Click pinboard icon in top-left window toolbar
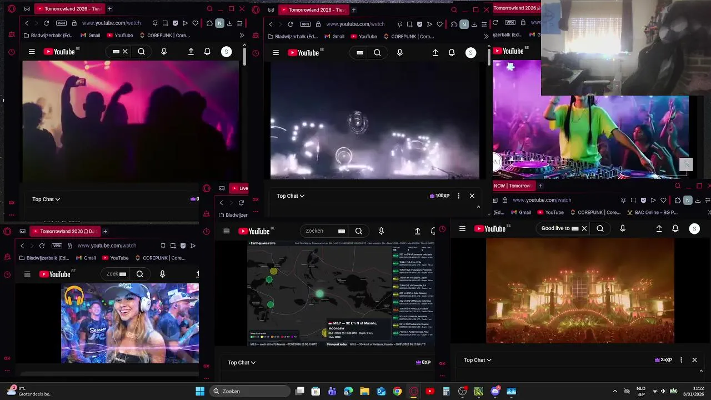The height and width of the screenshot is (400, 711). 155,23
